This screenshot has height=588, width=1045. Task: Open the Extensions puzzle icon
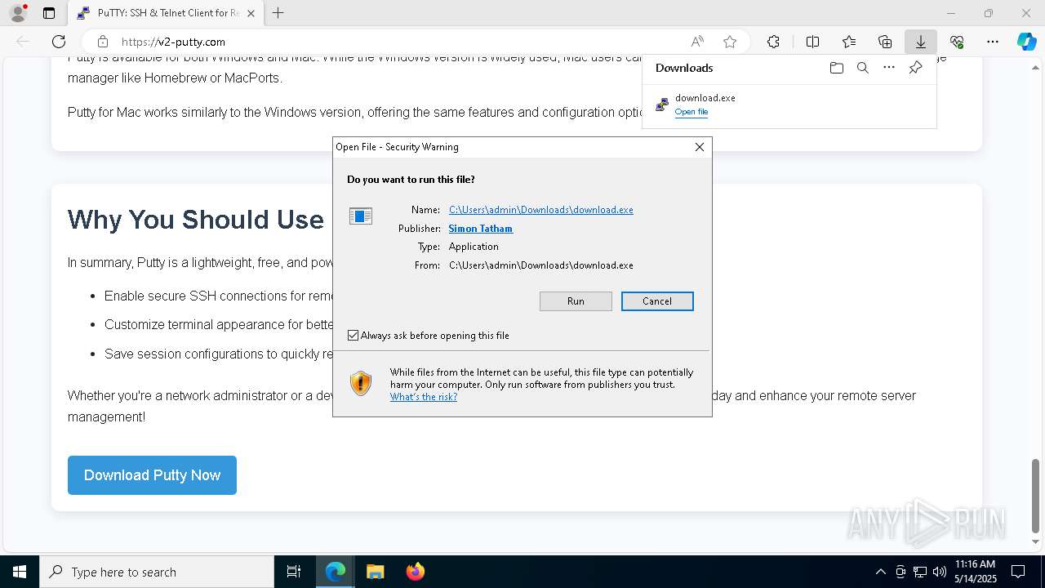click(773, 42)
